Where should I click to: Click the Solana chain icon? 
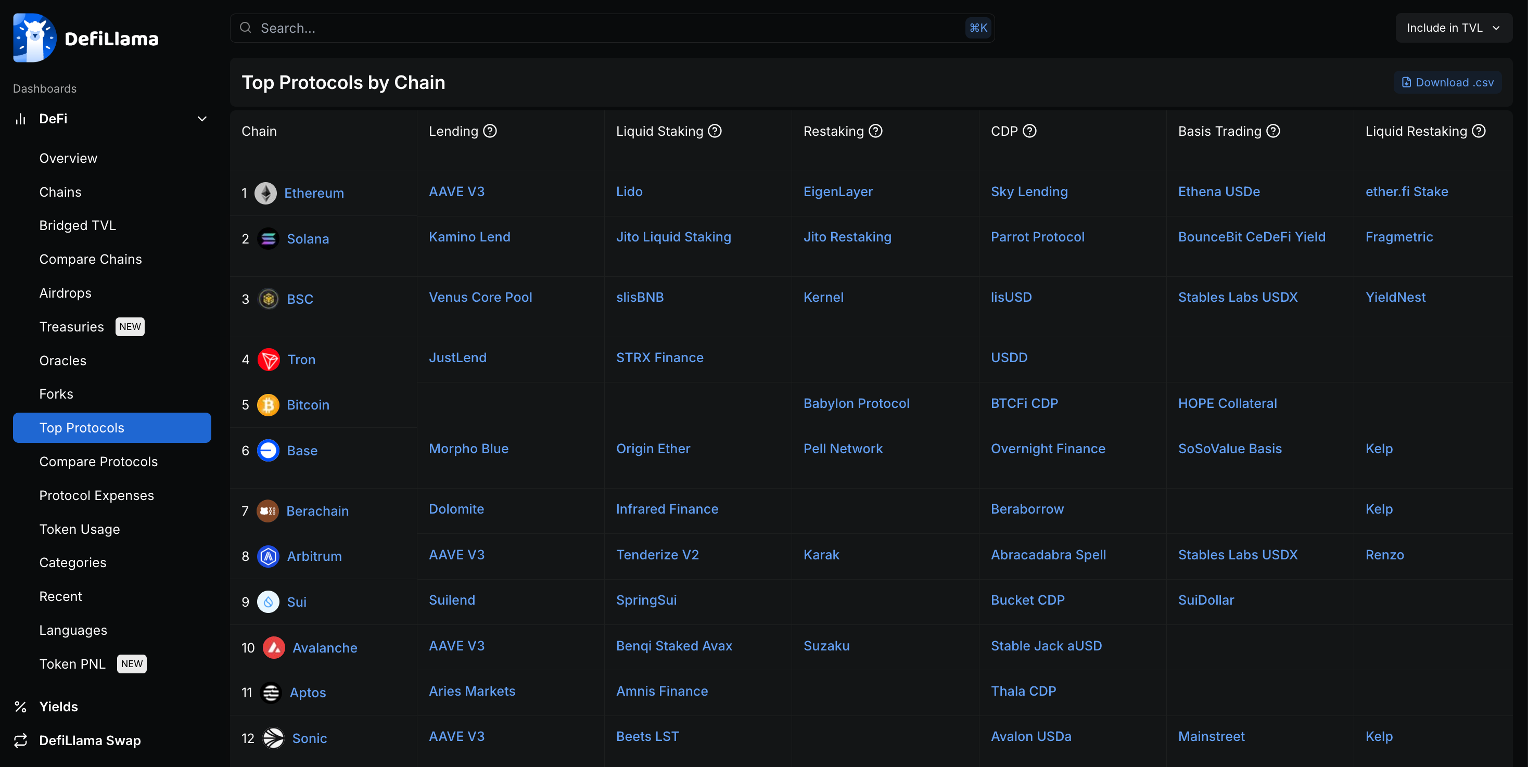[x=268, y=238]
